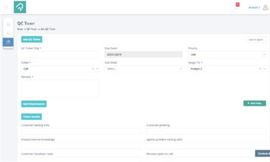Click the Home breadcrumb link
Viewport: 270px width, 162px height.
20,29
